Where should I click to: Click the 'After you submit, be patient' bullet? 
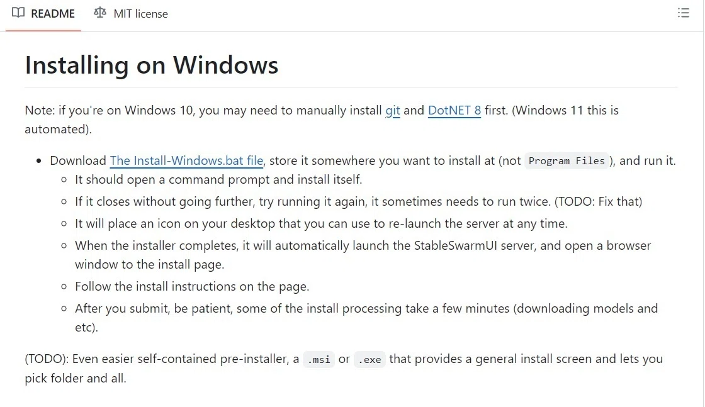pyautogui.click(x=366, y=318)
